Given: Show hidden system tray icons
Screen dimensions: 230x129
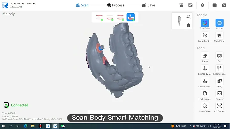Looking at the screenshot, I should pos(190,126).
